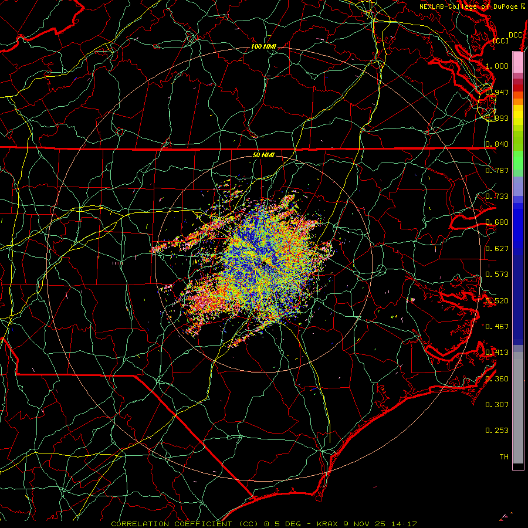Click the 0.307 color scale value

click(497, 405)
